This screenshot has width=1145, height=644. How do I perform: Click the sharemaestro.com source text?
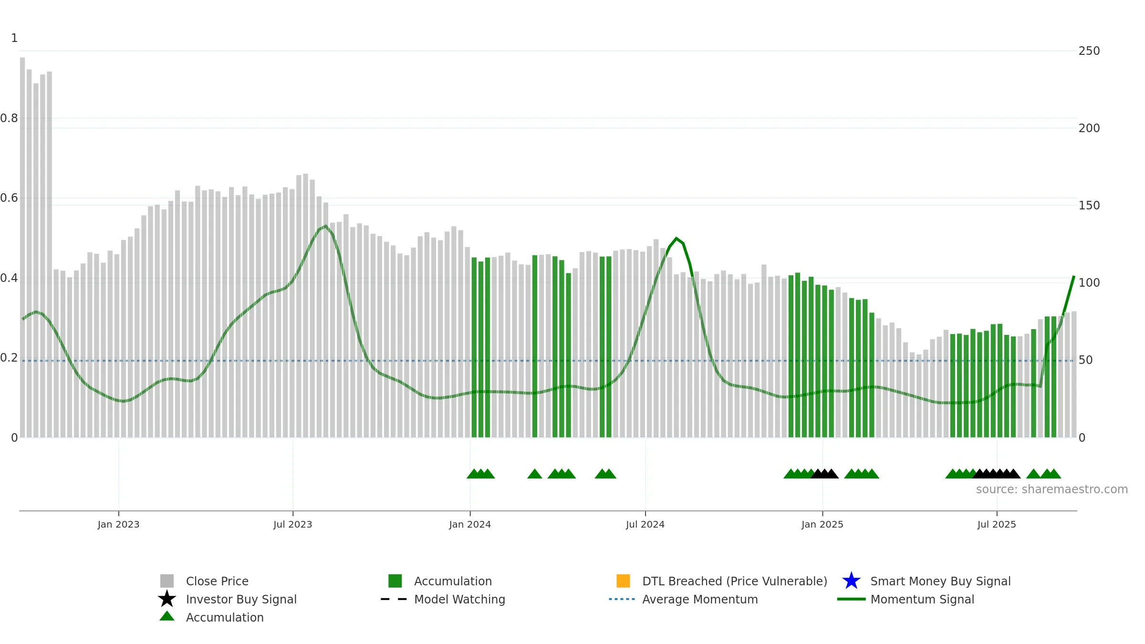tap(1051, 489)
